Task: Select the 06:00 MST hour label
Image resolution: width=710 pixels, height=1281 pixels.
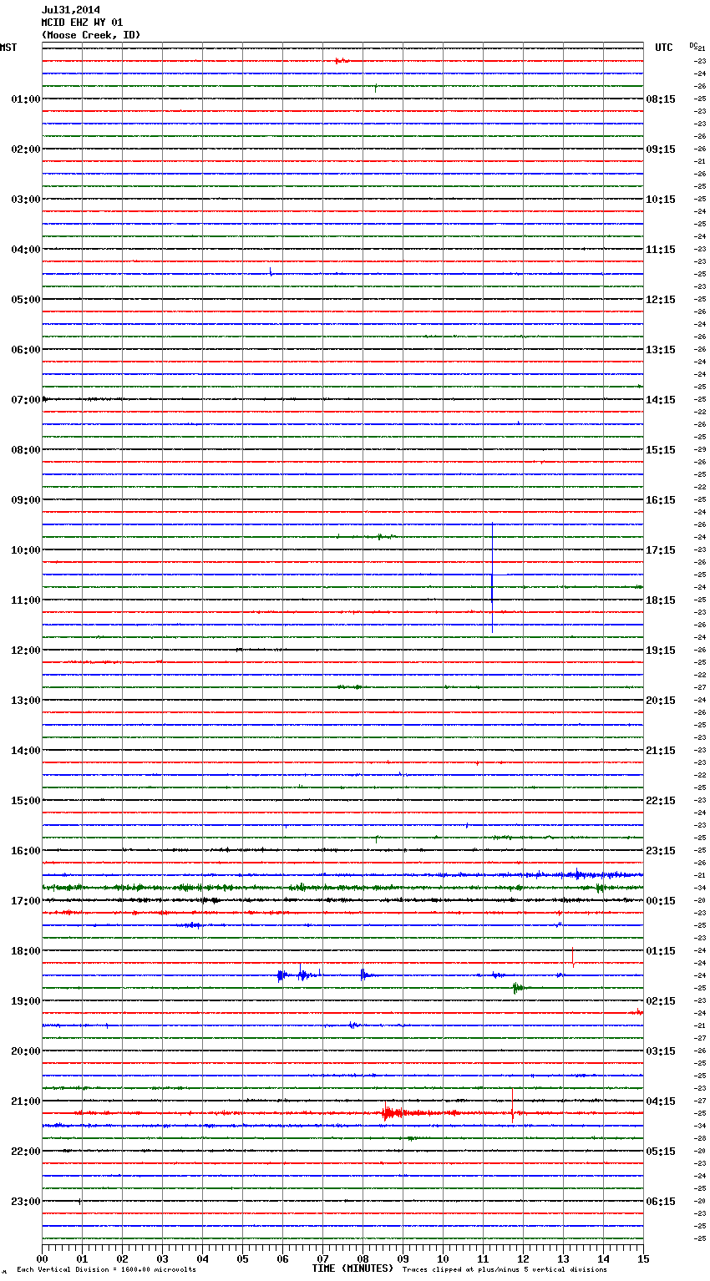Action: [x=26, y=350]
